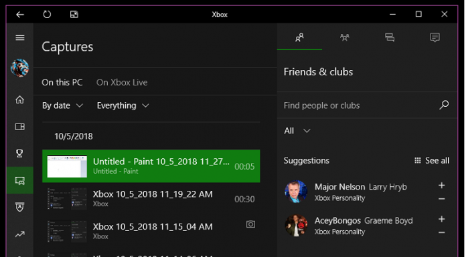
Task: Open AceyBongos profile picture
Action: pyautogui.click(x=296, y=225)
